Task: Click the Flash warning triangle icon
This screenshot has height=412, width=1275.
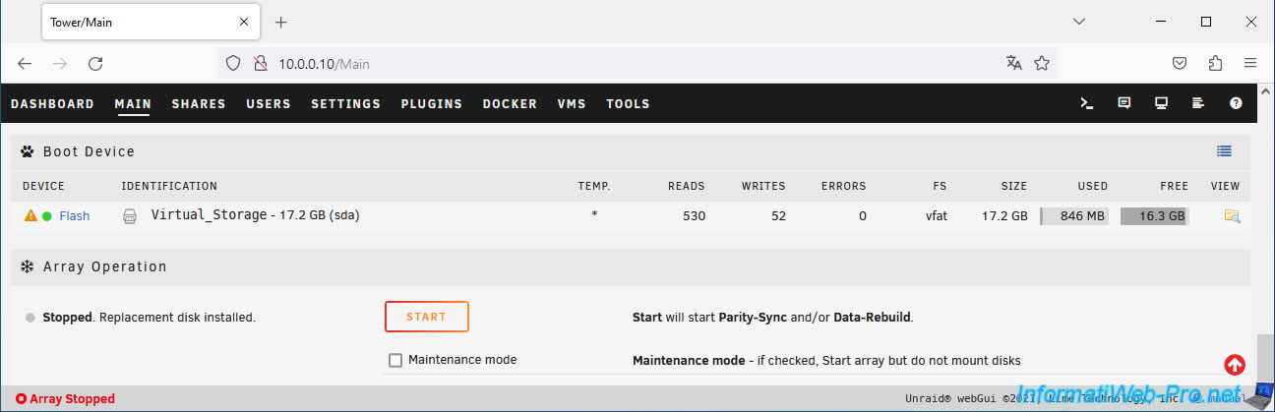Action: pyautogui.click(x=30, y=216)
